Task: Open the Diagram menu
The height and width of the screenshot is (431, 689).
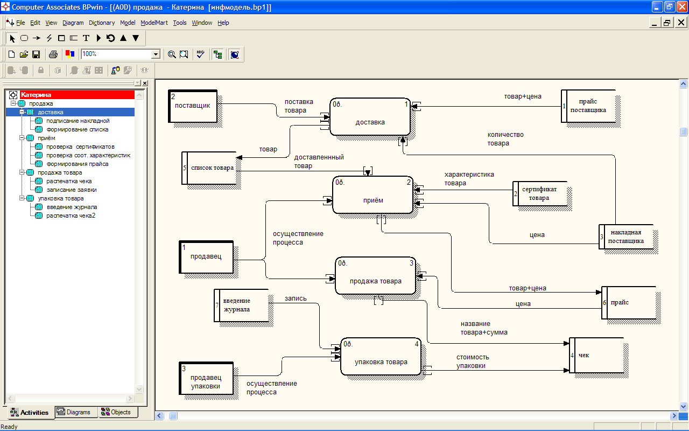Action: pos(73,23)
